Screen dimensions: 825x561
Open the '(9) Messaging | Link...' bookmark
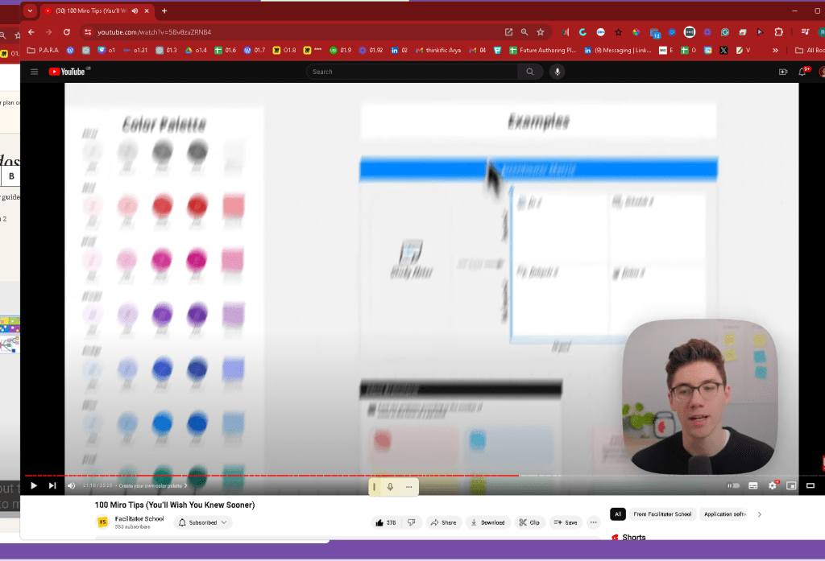pyautogui.click(x=618, y=50)
